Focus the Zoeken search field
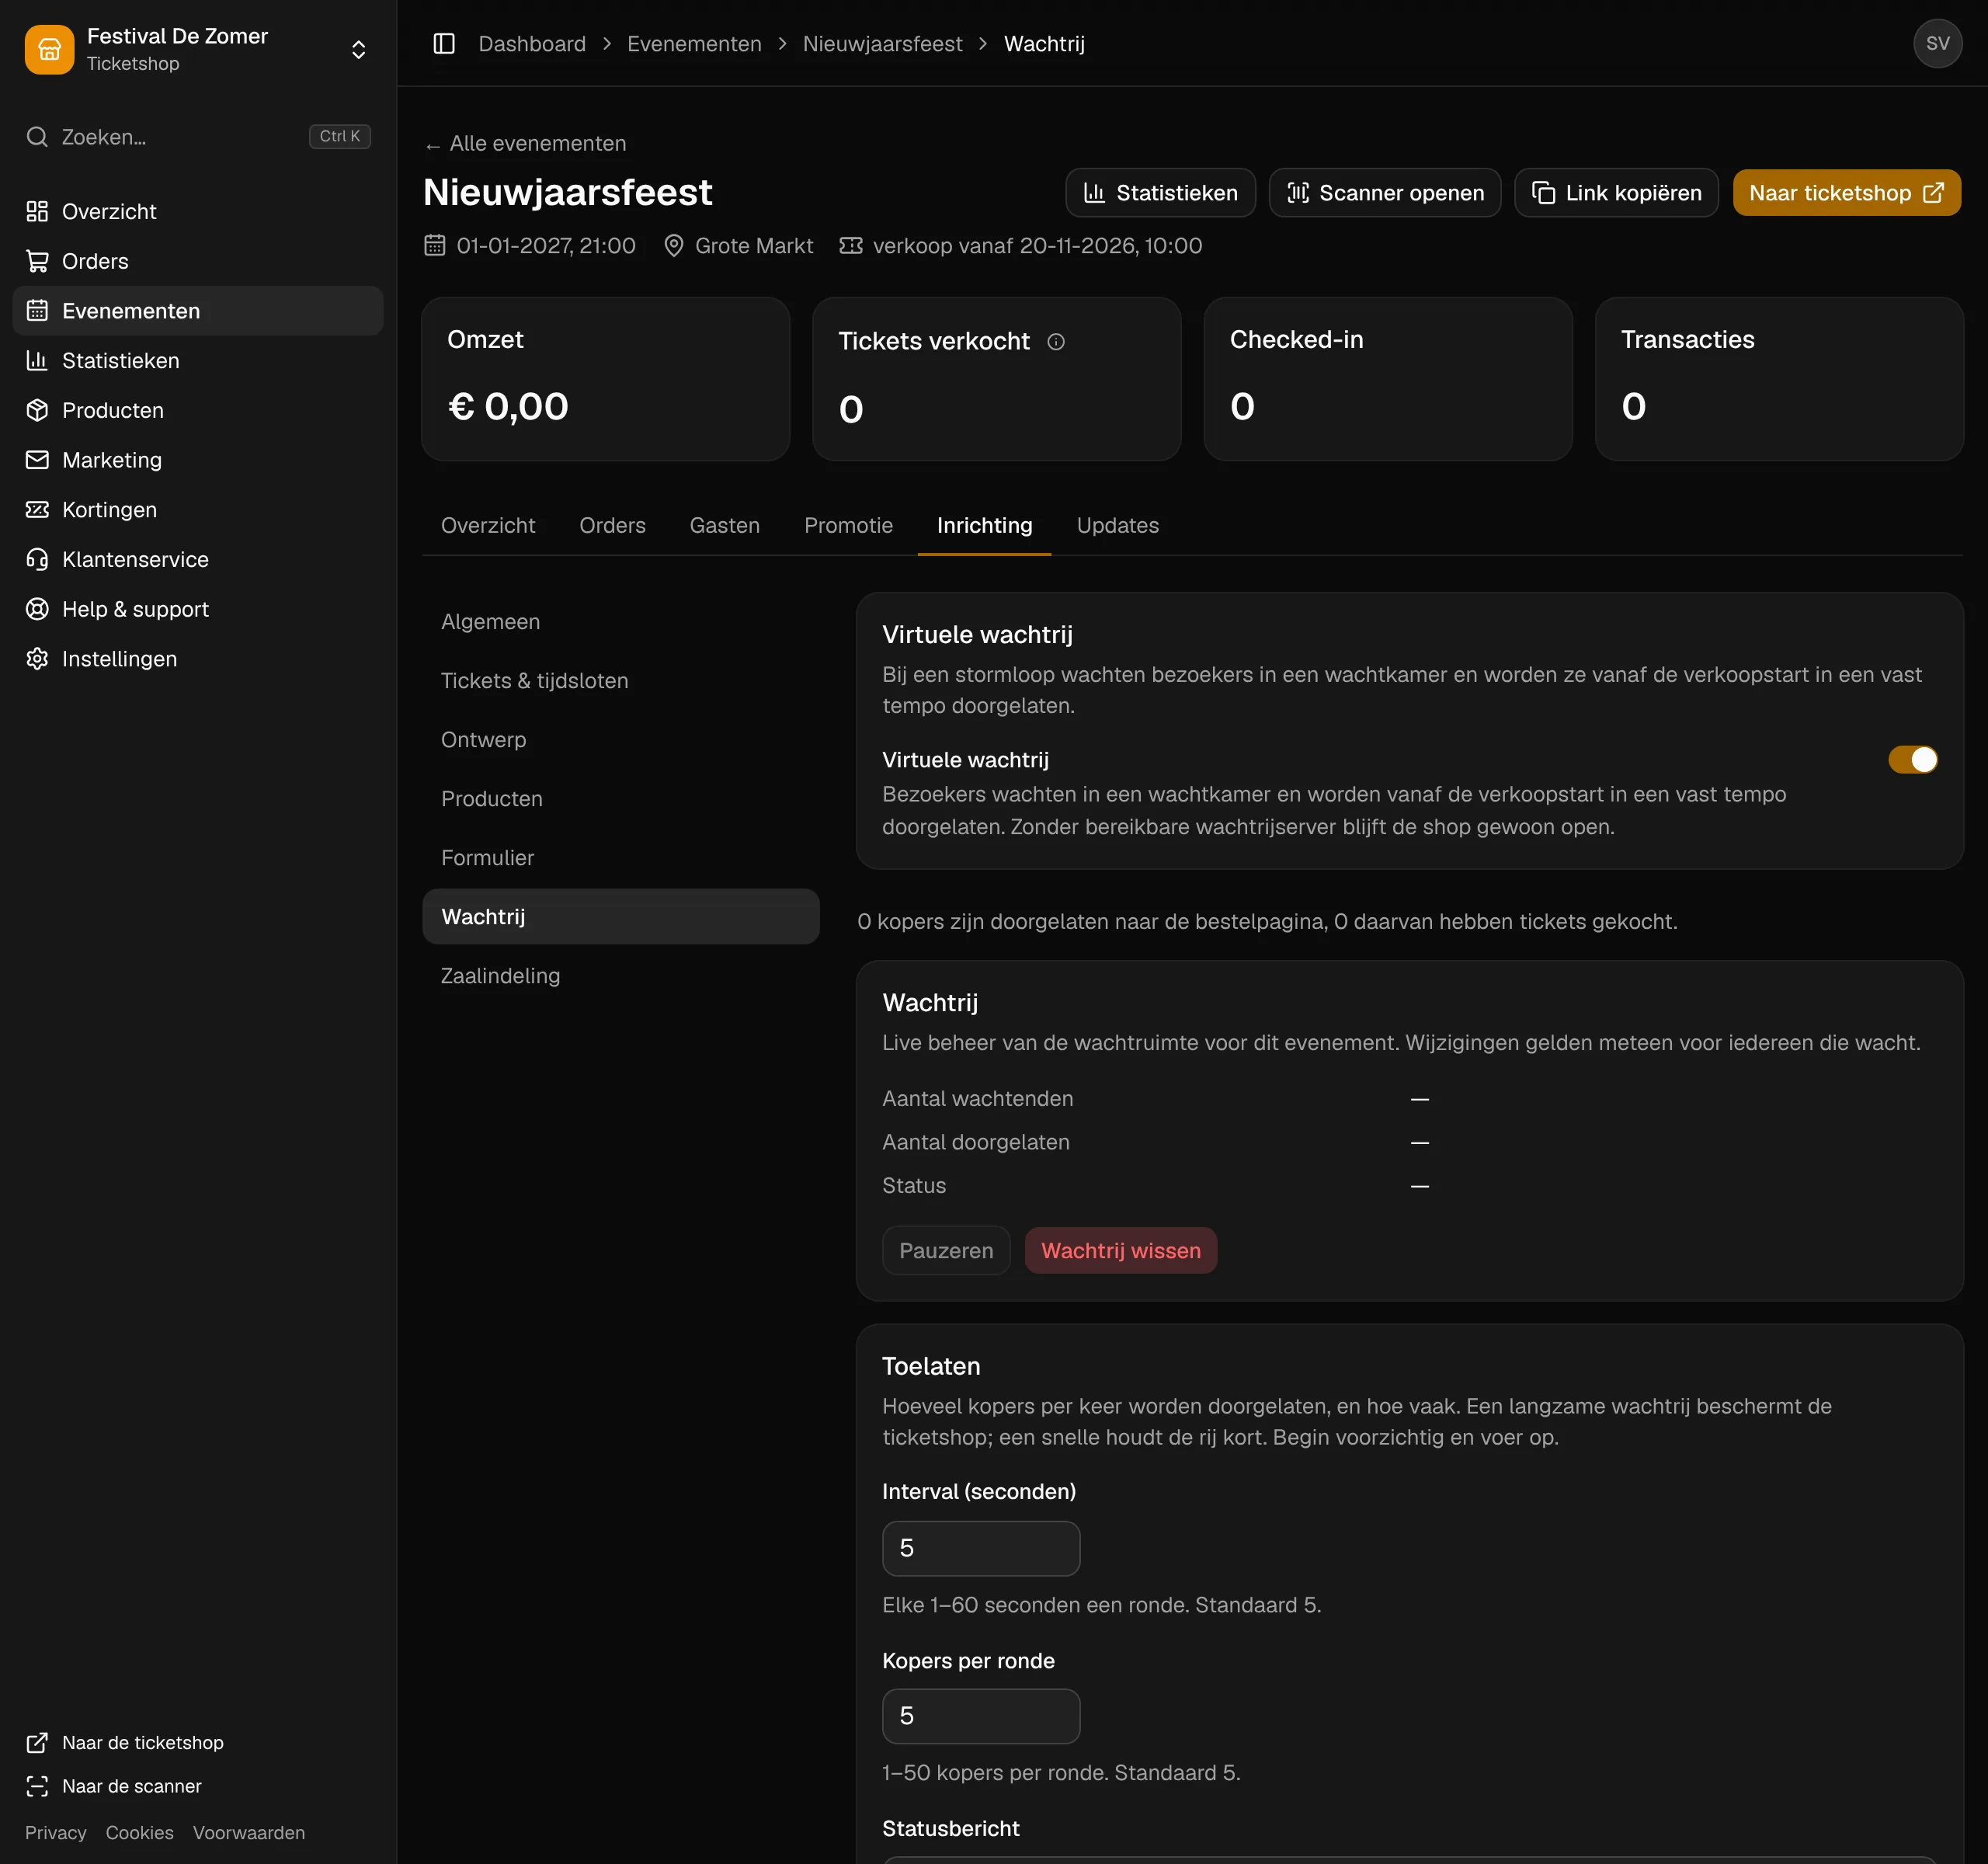The image size is (1988, 1864). pos(198,137)
